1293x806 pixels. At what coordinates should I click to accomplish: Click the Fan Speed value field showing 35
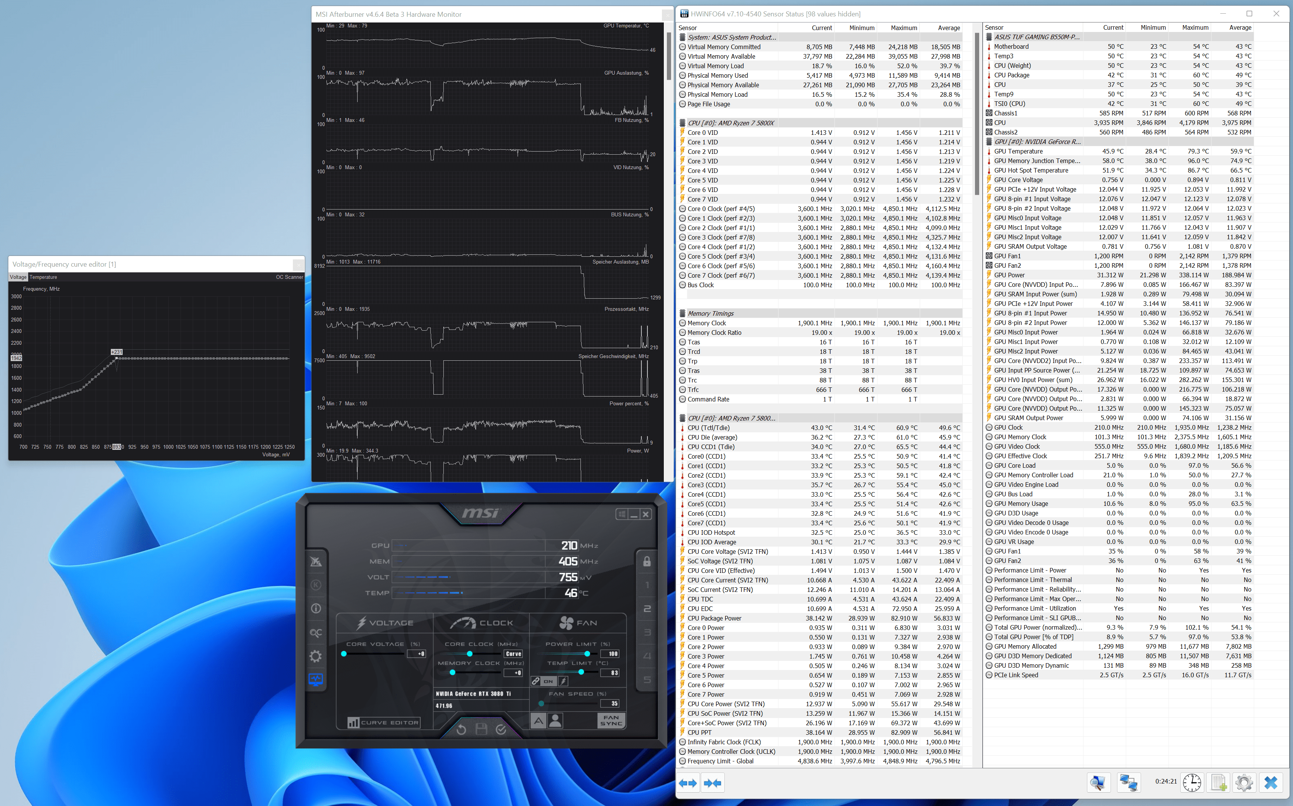(x=610, y=703)
